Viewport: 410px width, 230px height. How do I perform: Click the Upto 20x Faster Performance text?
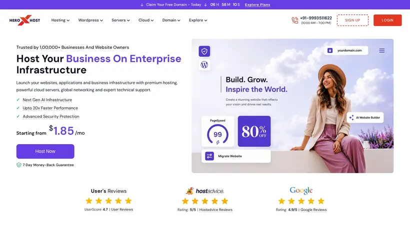pyautogui.click(x=50, y=108)
